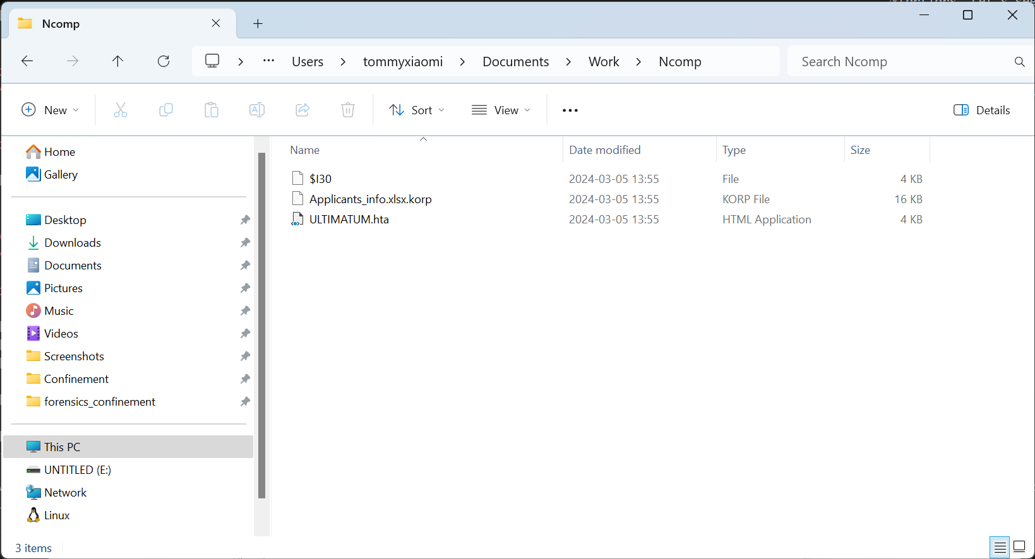
Task: Open a new tab with plus button
Action: [258, 24]
